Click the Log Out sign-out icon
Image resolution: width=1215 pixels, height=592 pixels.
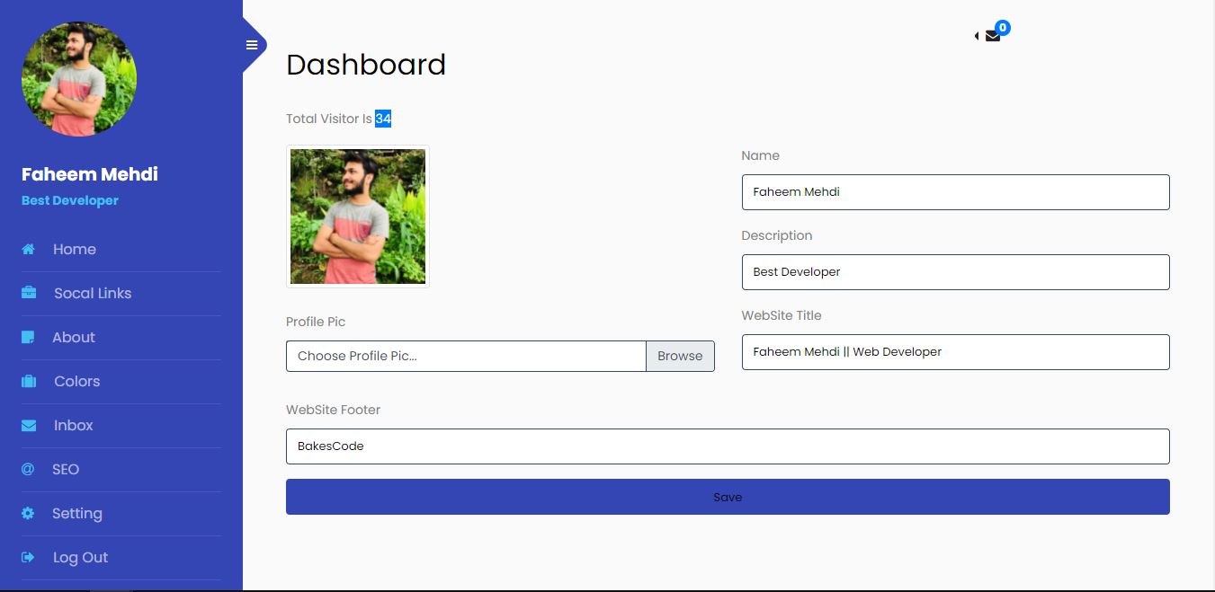(28, 557)
